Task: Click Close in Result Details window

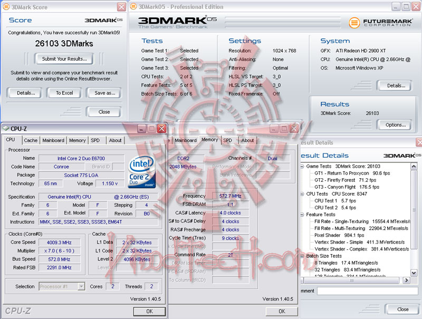Action: click(x=402, y=310)
